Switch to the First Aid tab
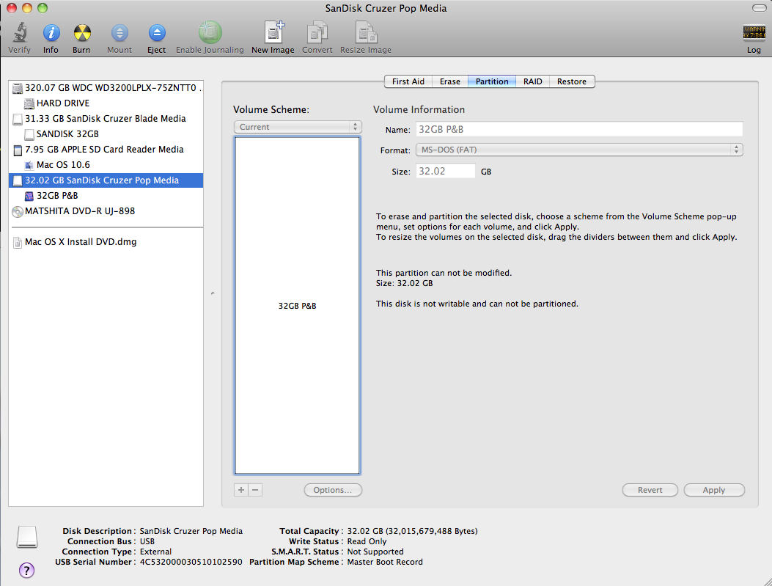772x586 pixels. [x=408, y=81]
